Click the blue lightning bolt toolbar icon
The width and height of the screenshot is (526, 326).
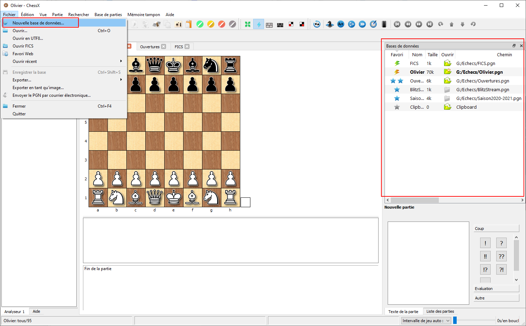click(x=258, y=24)
